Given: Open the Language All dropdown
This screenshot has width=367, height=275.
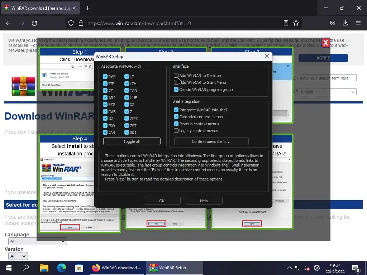Looking at the screenshot, I should pyautogui.click(x=37, y=241).
